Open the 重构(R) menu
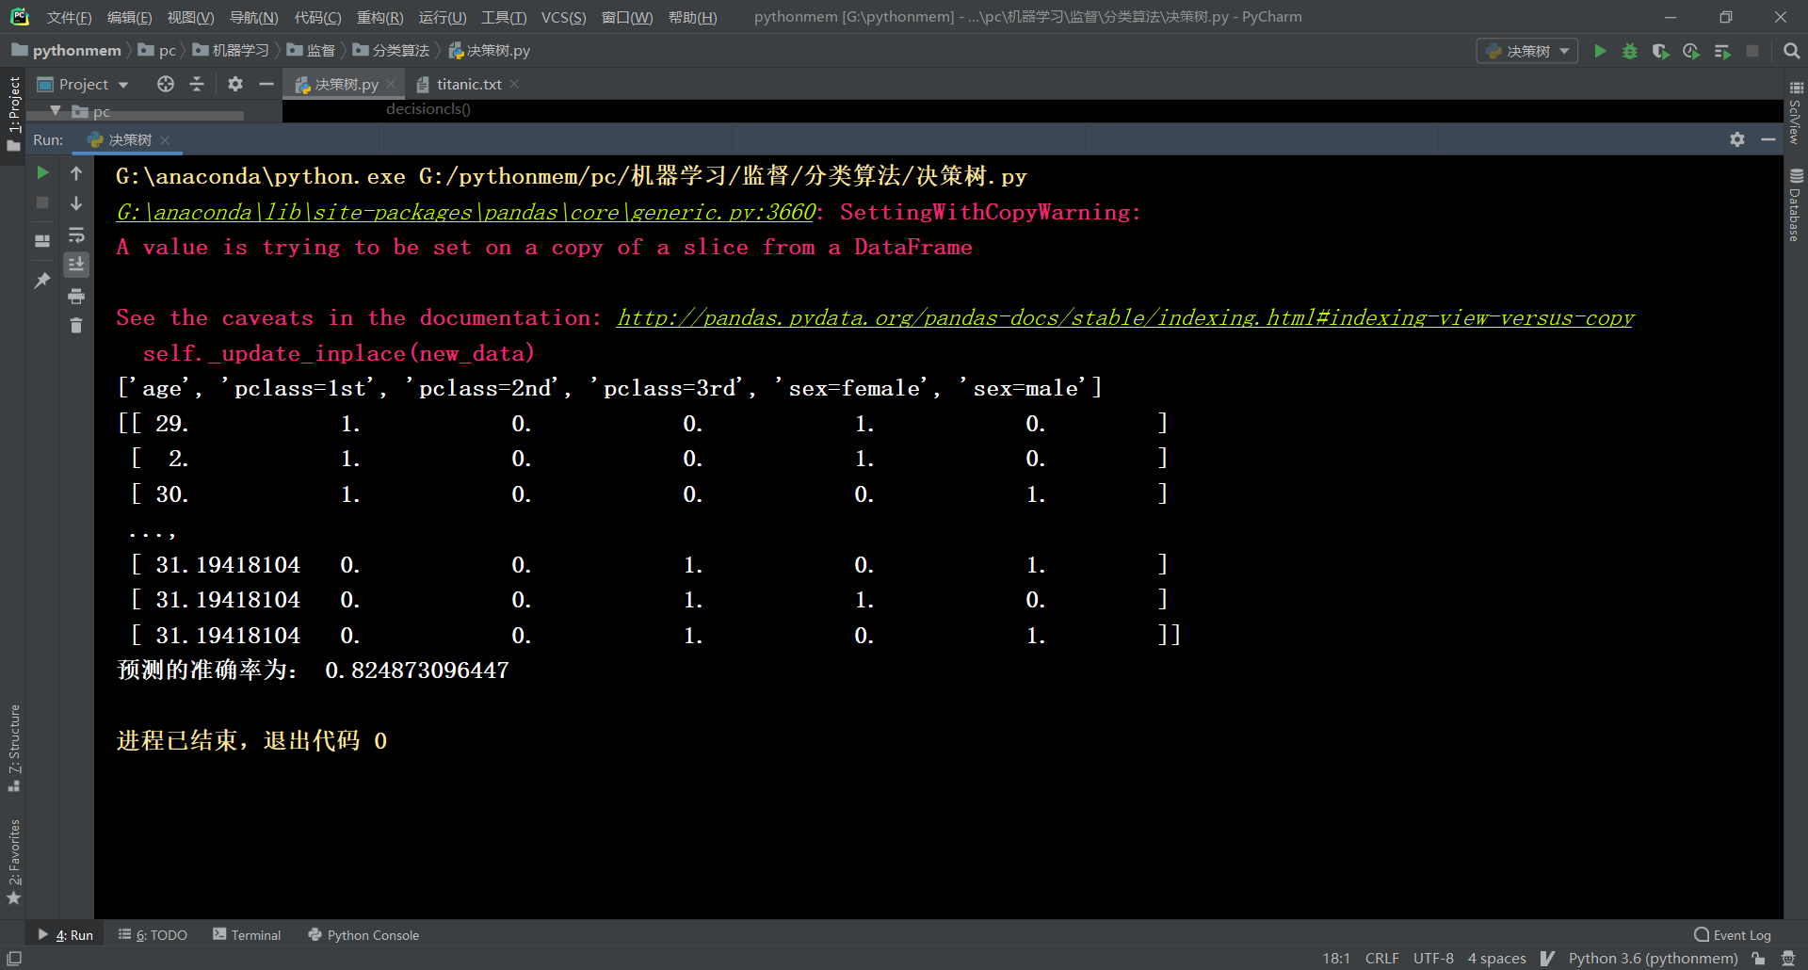 [x=379, y=17]
